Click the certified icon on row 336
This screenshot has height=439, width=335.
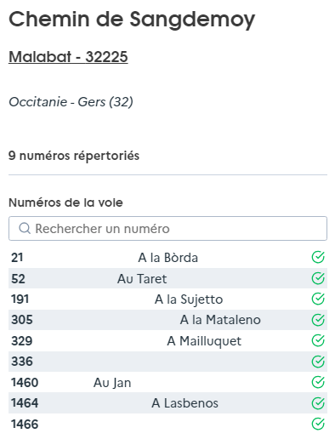(318, 362)
